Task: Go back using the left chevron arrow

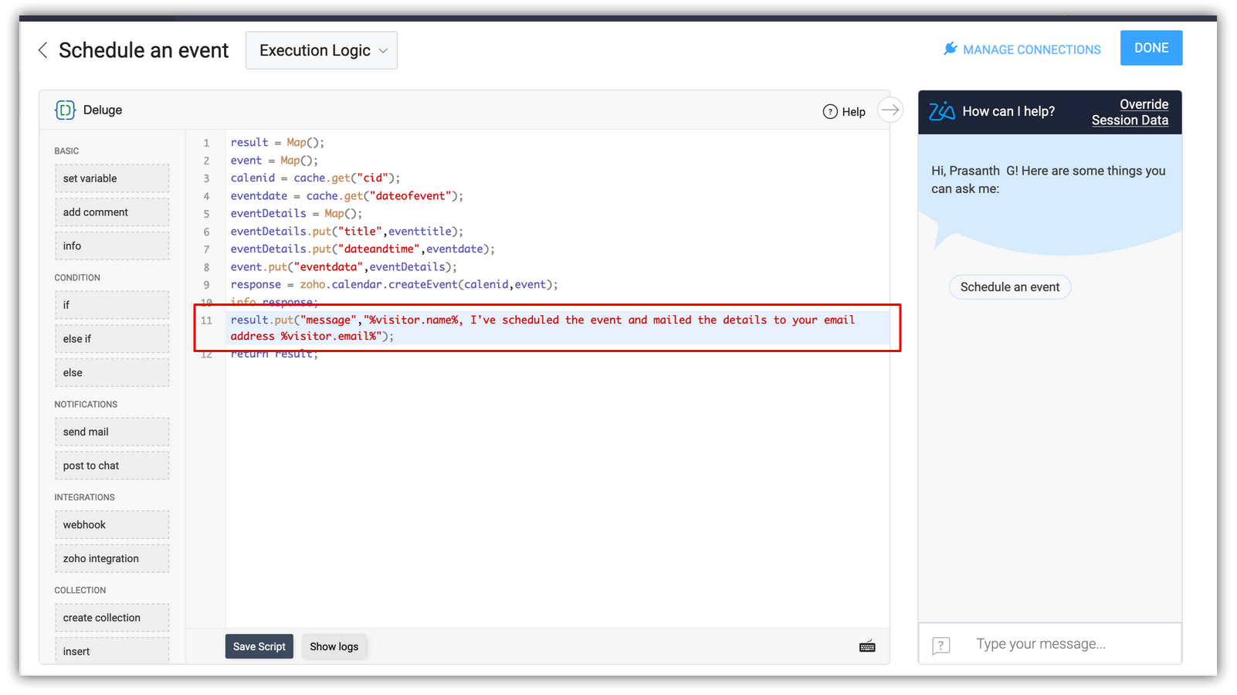Action: pyautogui.click(x=43, y=50)
